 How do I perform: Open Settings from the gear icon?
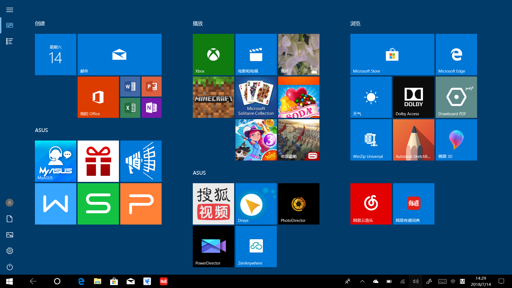click(10, 251)
